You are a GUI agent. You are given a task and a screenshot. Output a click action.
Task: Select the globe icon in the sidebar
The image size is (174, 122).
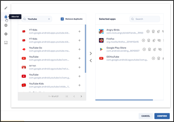coord(6,25)
